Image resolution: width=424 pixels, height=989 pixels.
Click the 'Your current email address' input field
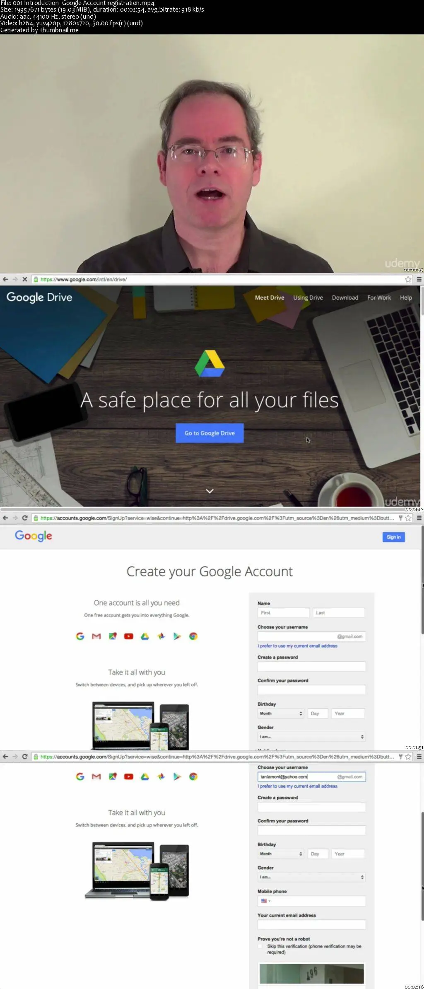click(x=311, y=925)
